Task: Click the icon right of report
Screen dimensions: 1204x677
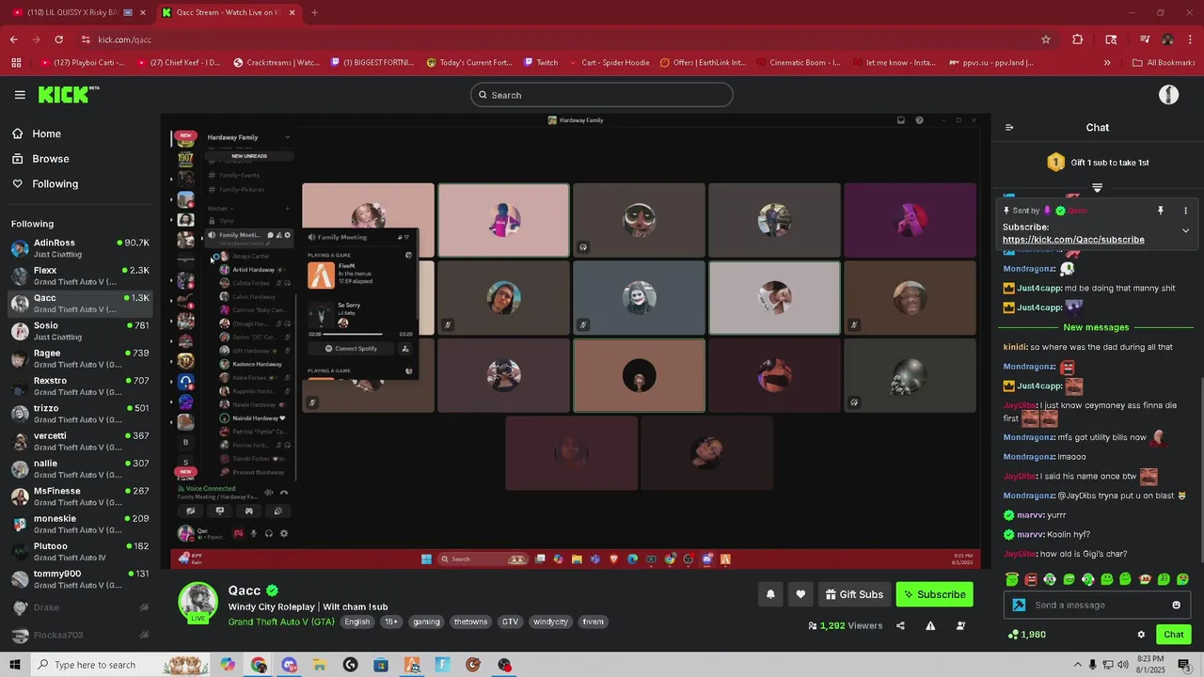Action: pos(960,626)
